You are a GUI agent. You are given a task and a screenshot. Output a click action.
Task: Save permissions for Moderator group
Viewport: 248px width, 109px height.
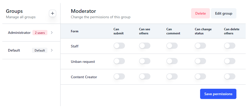click(x=218, y=94)
